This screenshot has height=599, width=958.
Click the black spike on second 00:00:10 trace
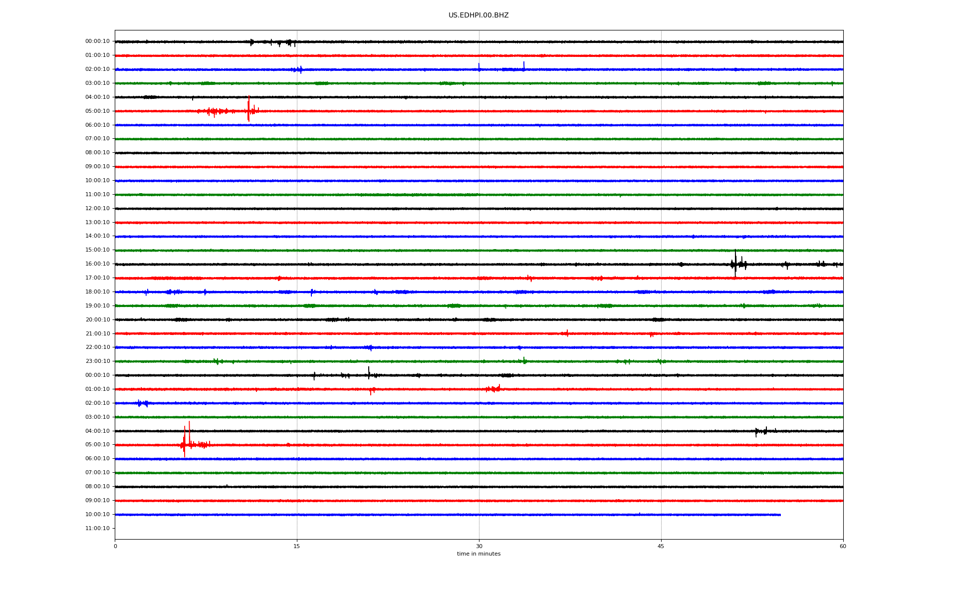pos(369,373)
